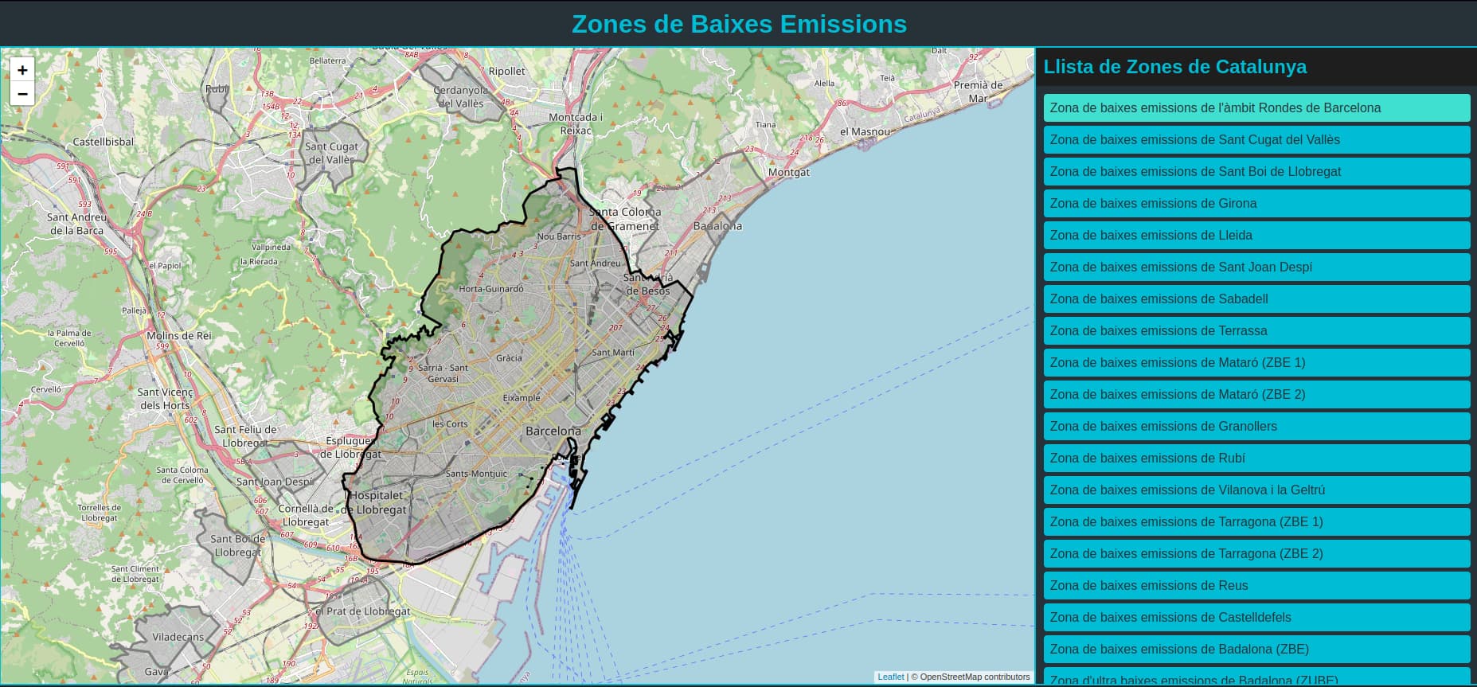1477x687 pixels.
Task: Click the Montgat coastal town label
Action: [x=788, y=172]
